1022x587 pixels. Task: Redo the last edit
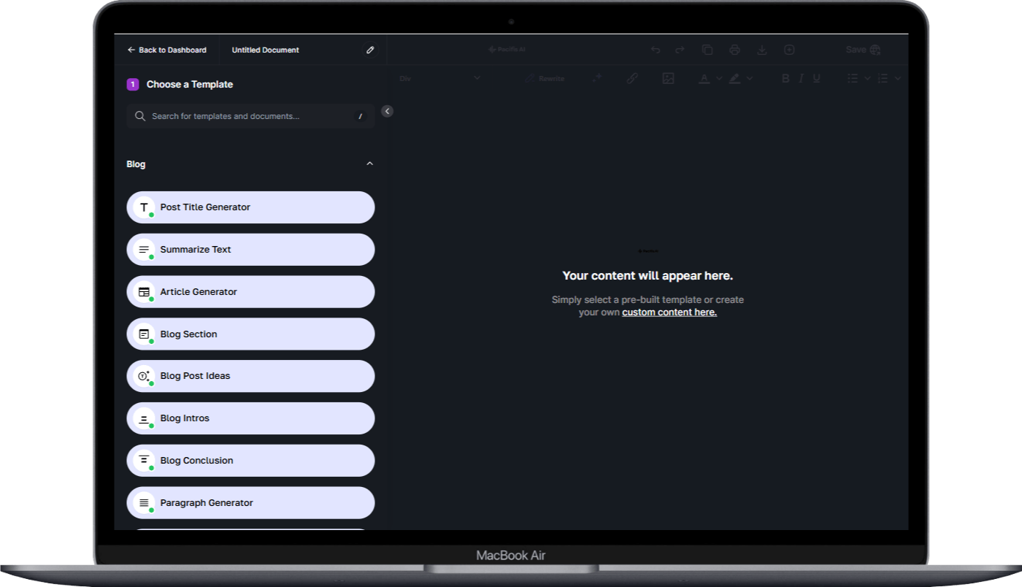tap(680, 50)
